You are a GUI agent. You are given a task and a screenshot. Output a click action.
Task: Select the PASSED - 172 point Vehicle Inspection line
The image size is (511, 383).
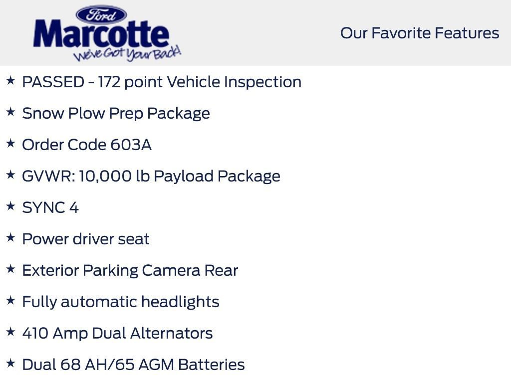click(x=162, y=82)
